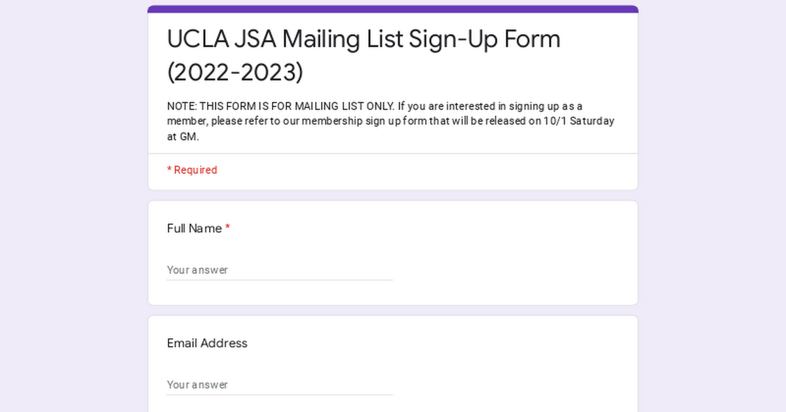Image resolution: width=786 pixels, height=412 pixels.
Task: Click the 'Your answer' placeholder under Email Address
Action: pos(197,385)
